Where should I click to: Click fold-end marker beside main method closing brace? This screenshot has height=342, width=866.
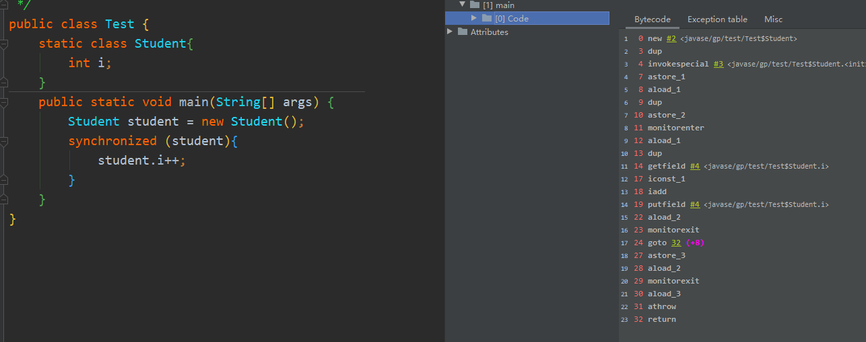(x=3, y=200)
